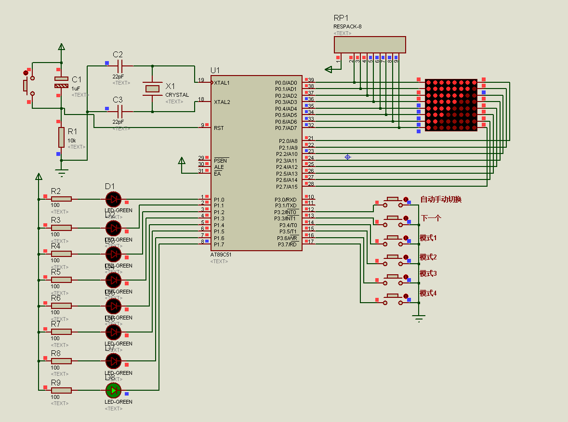Viewport: 568px width, 422px height.
Task: Select the LED wired to resistor R7
Action: click(113, 332)
